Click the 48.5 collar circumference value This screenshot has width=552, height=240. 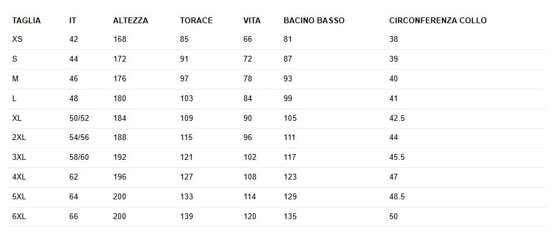point(397,197)
